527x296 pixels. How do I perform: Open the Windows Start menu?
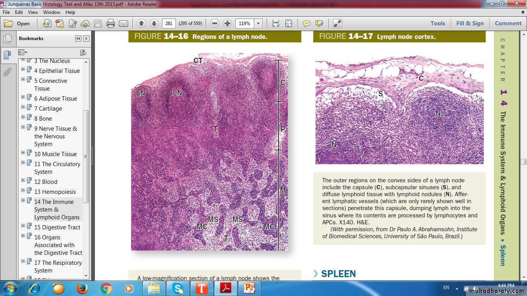coord(10,288)
